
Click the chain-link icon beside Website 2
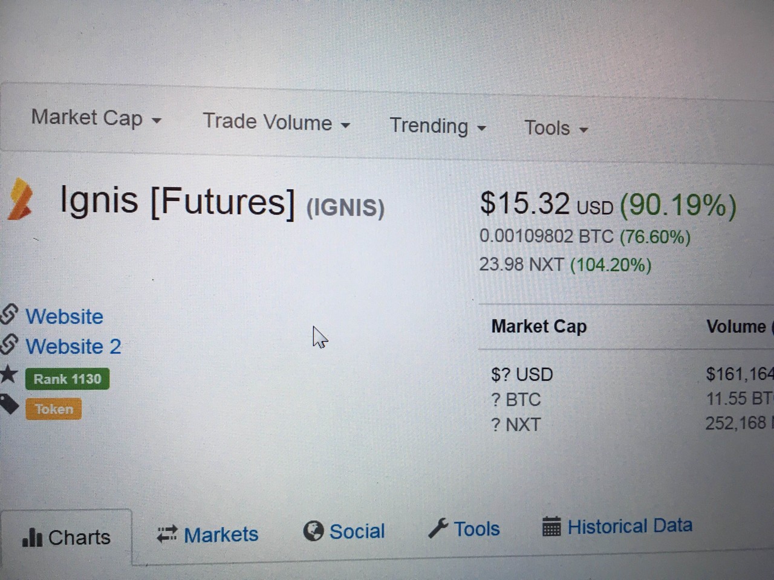[x=10, y=344]
